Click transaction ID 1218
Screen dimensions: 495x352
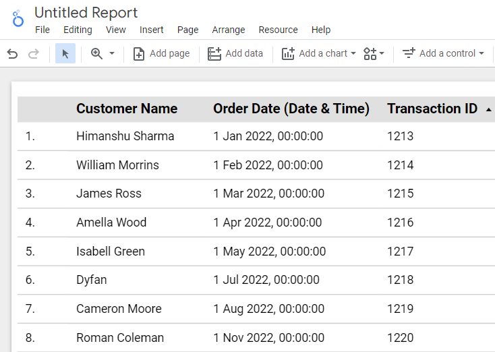pos(401,280)
